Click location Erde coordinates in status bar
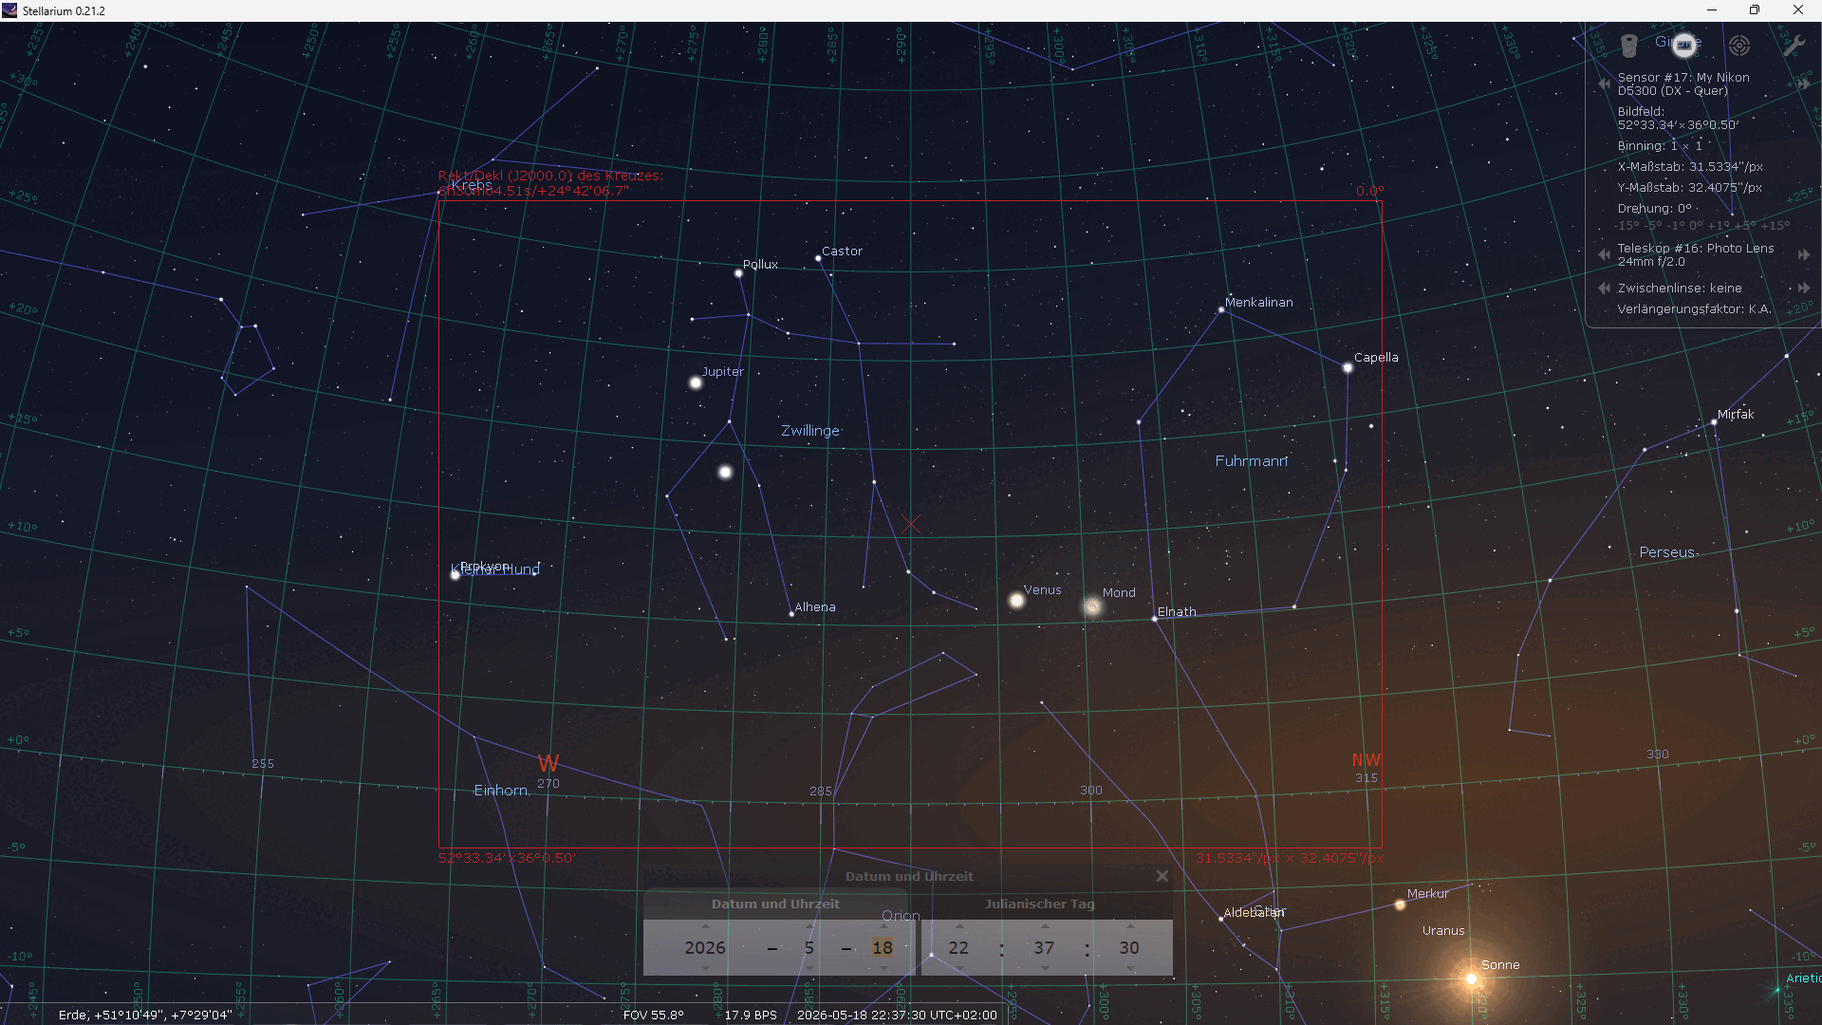 [x=145, y=1015]
